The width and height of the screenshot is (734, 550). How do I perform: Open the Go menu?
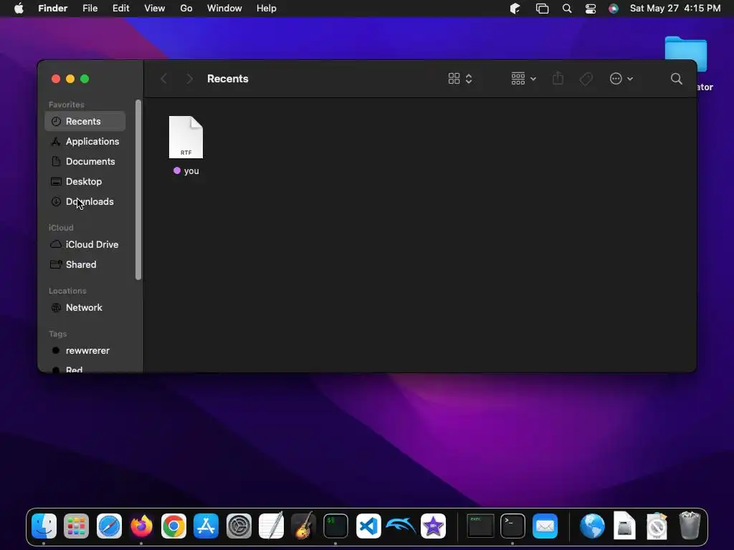186,9
